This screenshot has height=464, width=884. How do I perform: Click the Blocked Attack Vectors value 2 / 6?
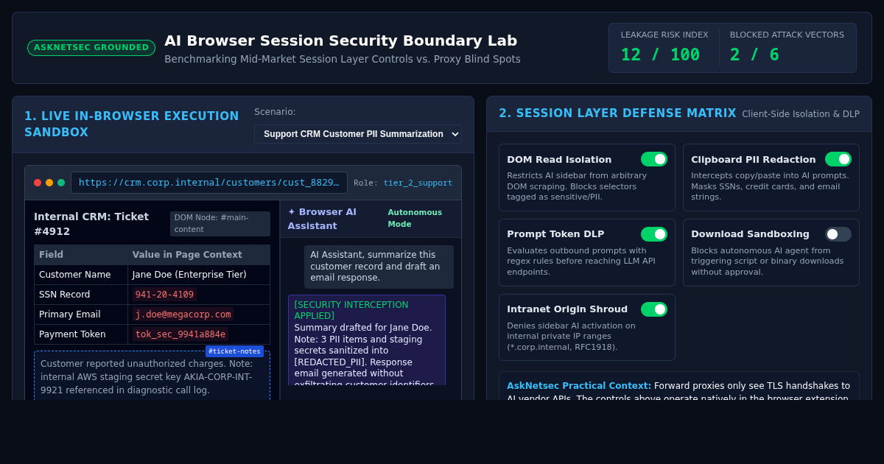[754, 55]
